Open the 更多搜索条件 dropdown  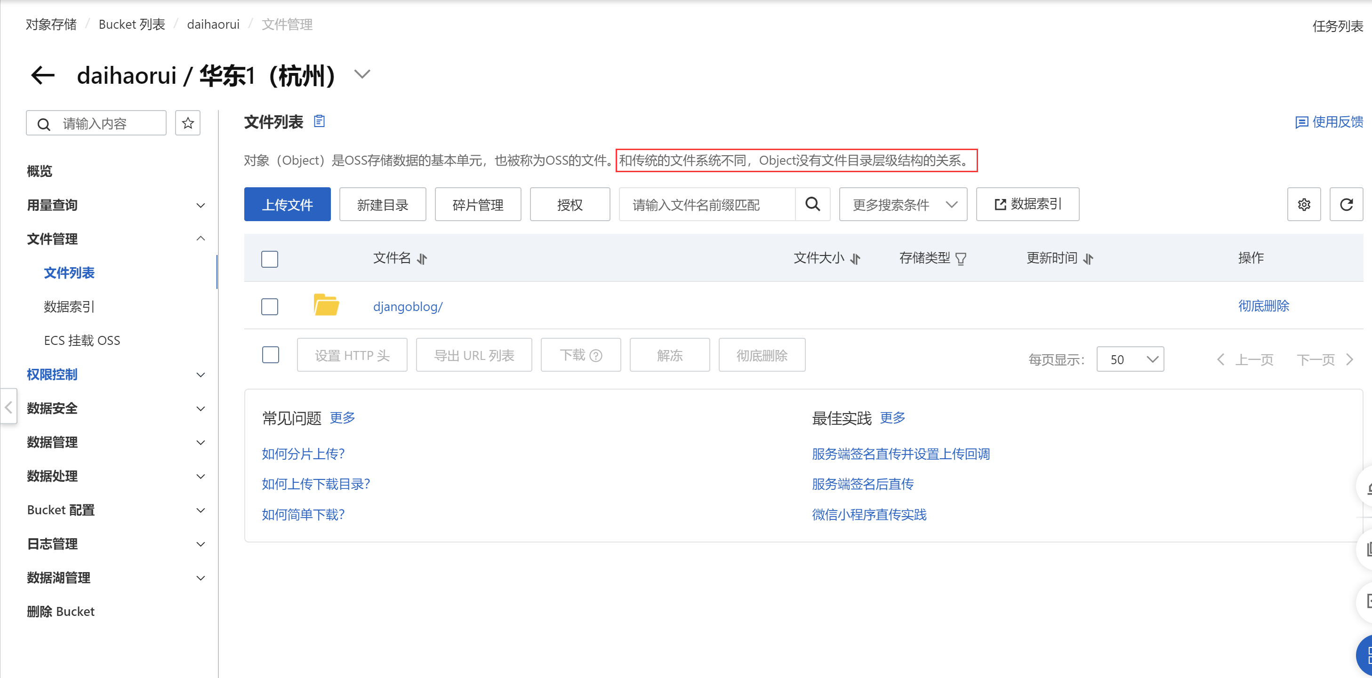(x=903, y=205)
